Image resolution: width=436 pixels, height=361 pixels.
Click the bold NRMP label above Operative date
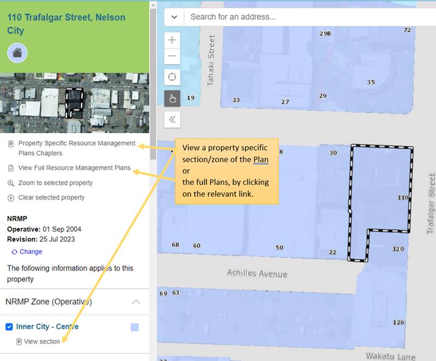pyautogui.click(x=17, y=219)
